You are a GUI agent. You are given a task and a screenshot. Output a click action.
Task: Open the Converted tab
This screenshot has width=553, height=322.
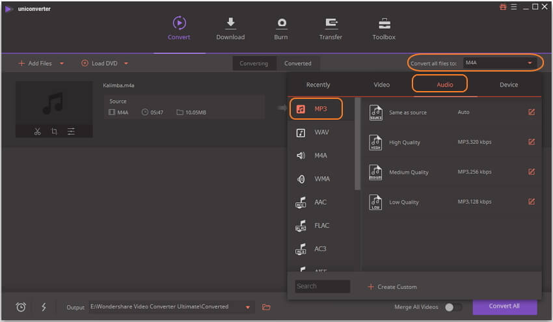coord(298,64)
